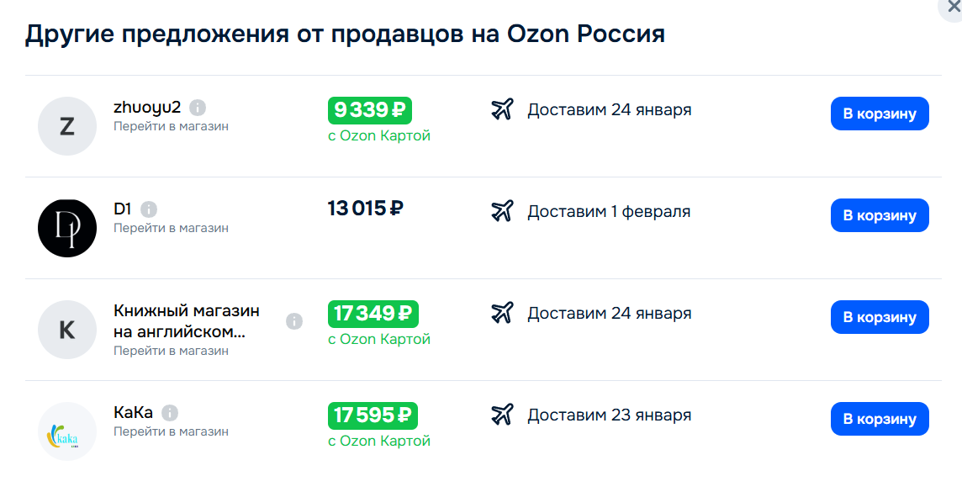Click the 9 339 ₽ price badge
Viewport: 962px width, 492px height.
tap(369, 110)
